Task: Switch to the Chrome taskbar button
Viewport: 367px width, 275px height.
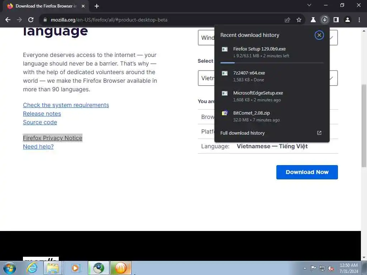Action: click(x=99, y=268)
